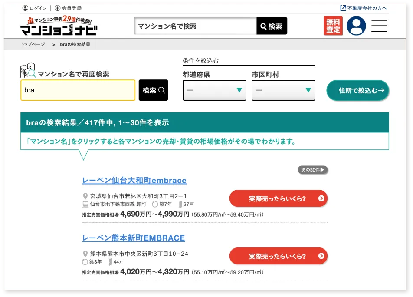
Task: Click the black 検索 button in header
Action: click(x=272, y=26)
